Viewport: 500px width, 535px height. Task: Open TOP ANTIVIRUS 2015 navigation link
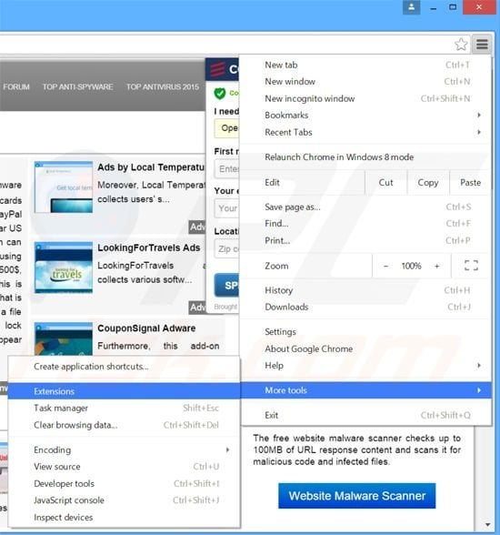pos(163,86)
